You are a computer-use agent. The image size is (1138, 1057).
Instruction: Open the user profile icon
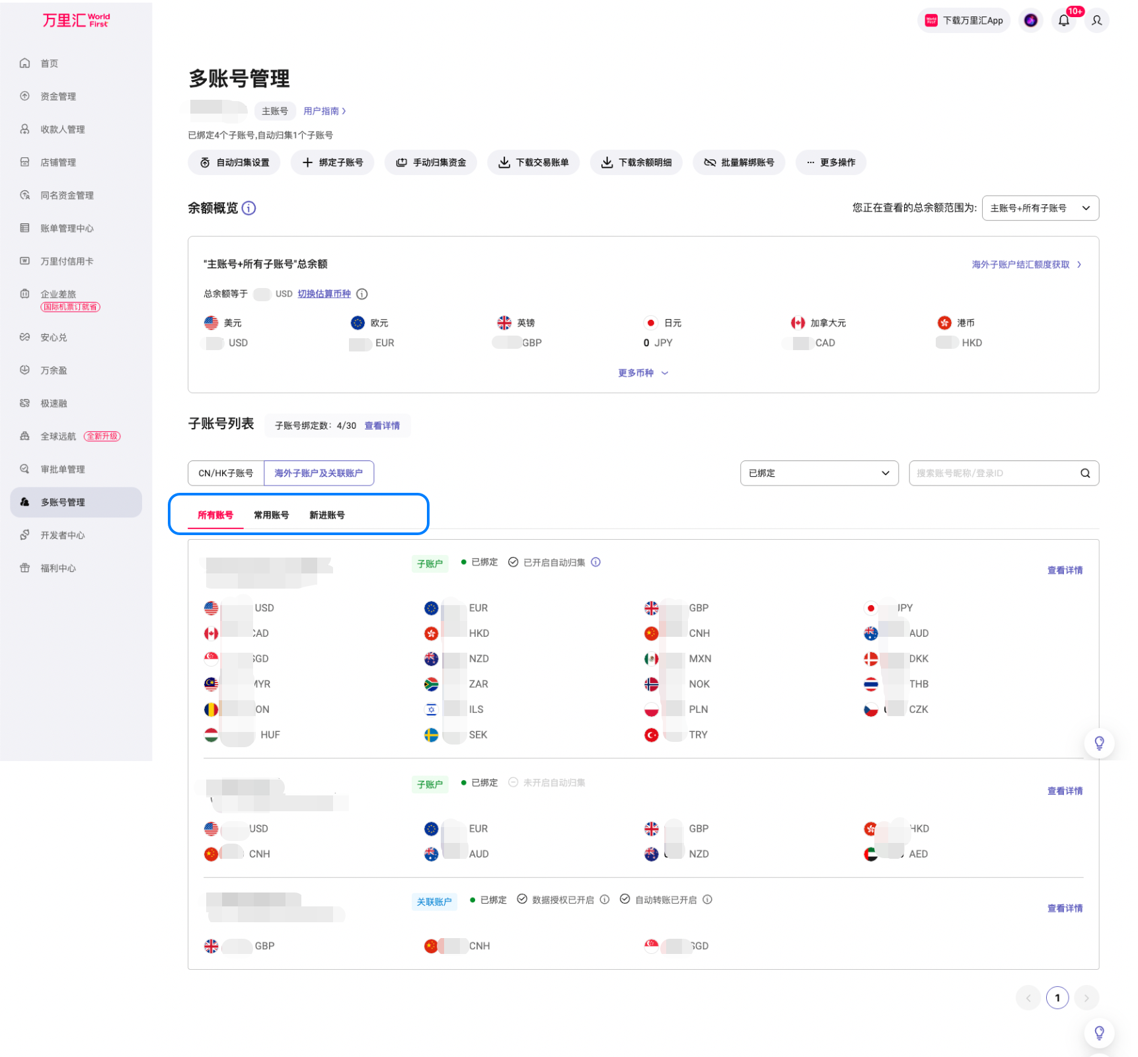pyautogui.click(x=1096, y=20)
